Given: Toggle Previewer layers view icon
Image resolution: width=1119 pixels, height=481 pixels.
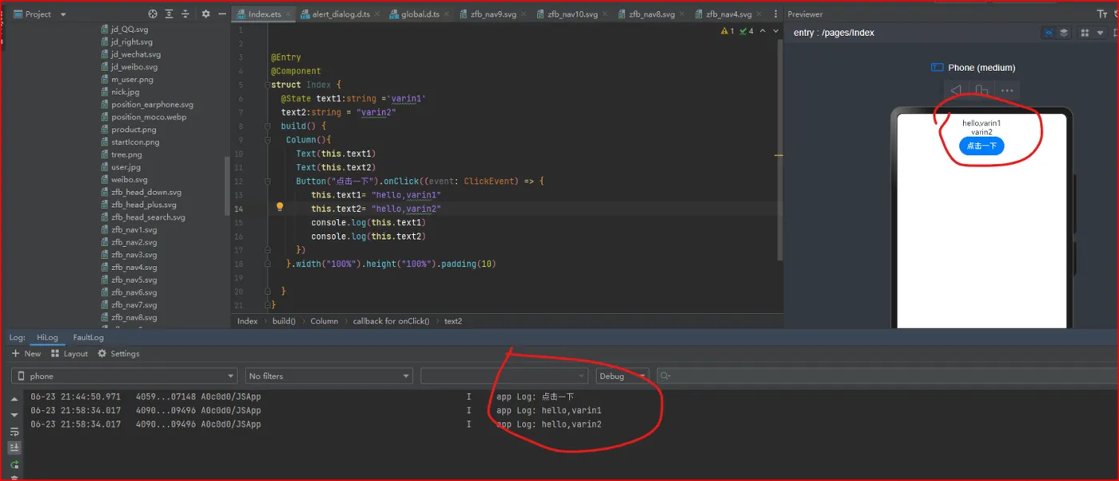Looking at the screenshot, I should 1064,33.
